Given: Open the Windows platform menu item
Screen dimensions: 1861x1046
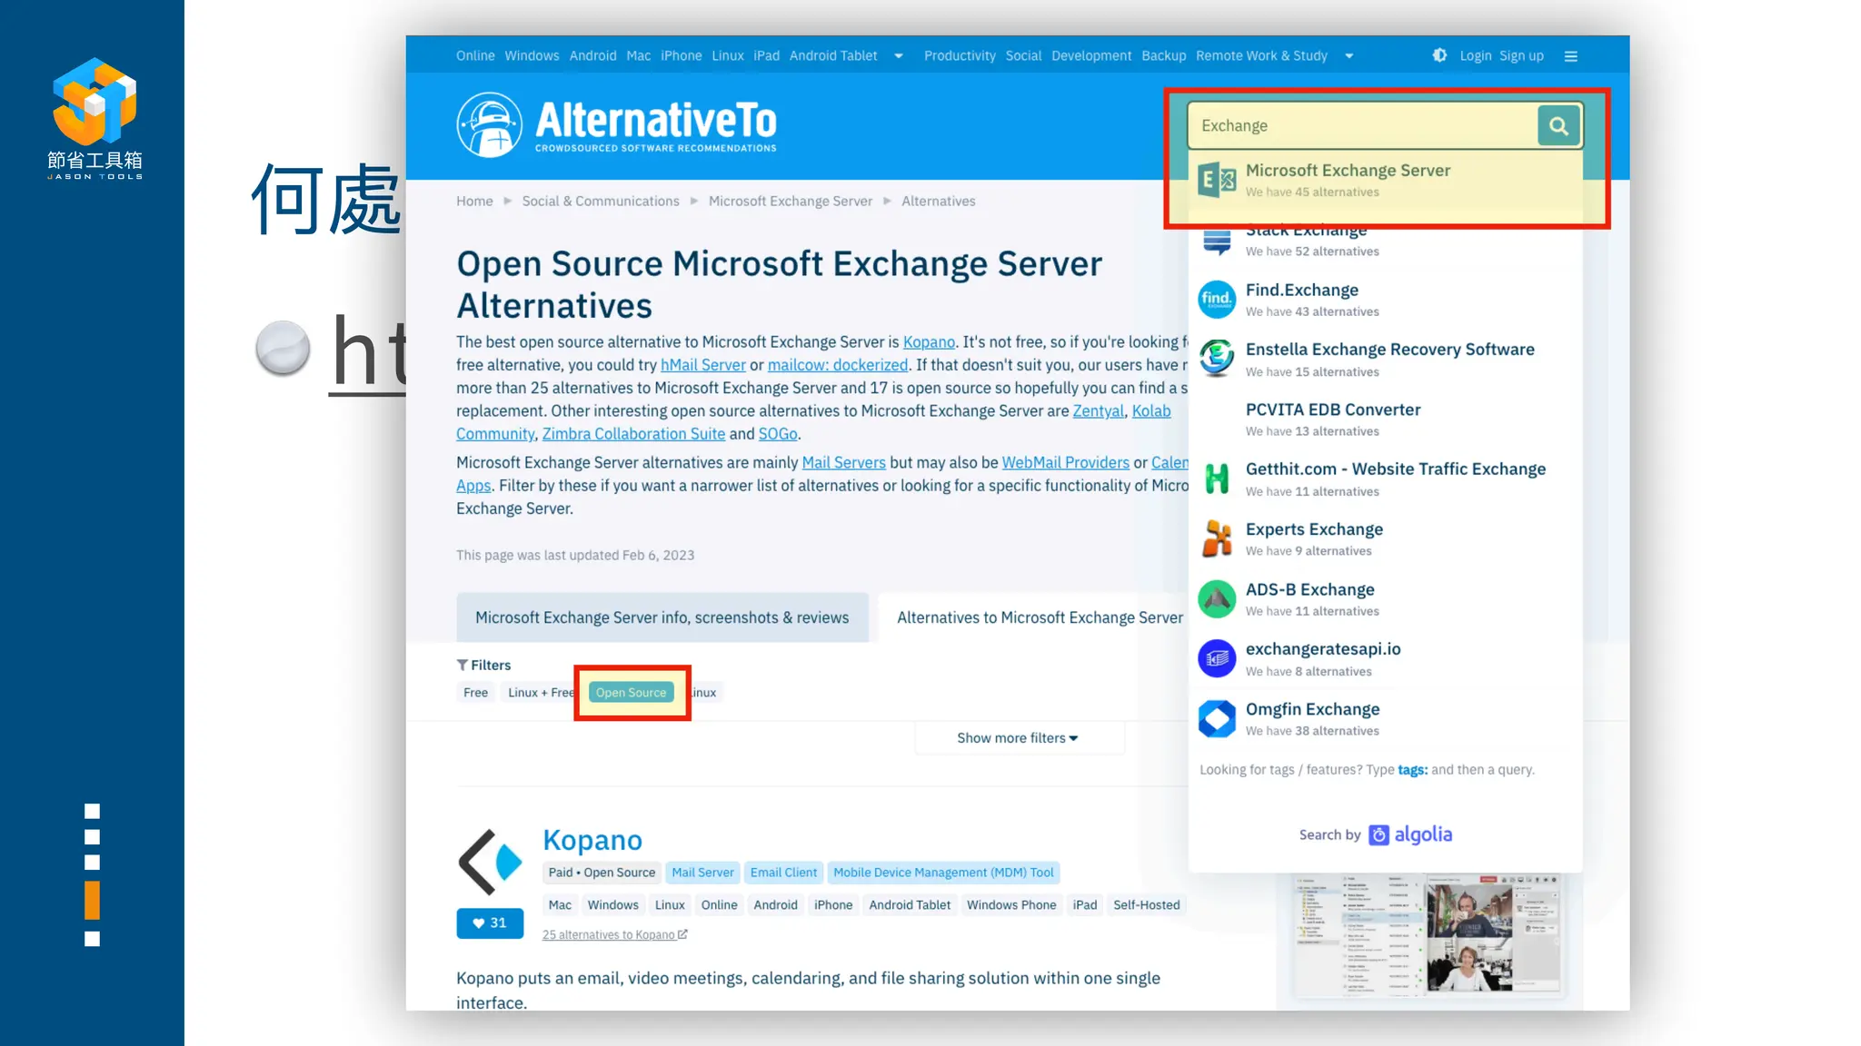Looking at the screenshot, I should click(532, 56).
